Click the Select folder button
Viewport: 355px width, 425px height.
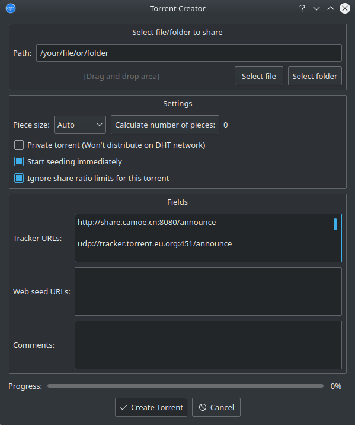point(315,76)
